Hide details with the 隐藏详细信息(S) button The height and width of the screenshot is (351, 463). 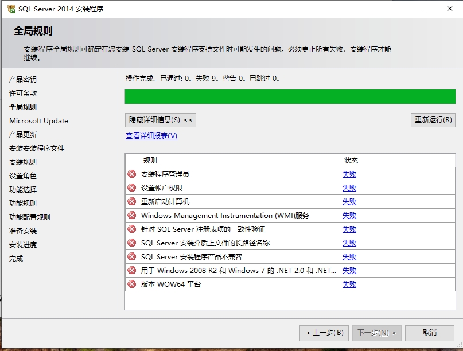(161, 120)
